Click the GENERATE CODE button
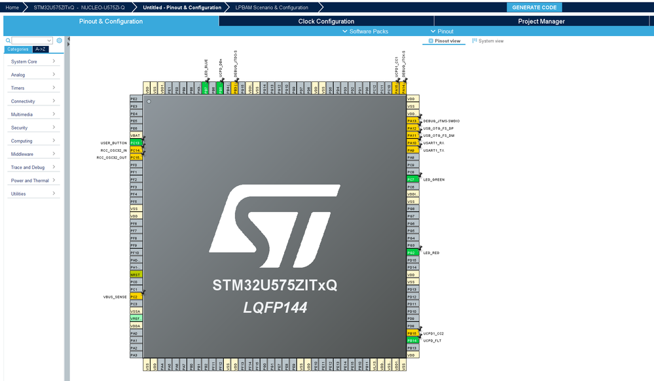The width and height of the screenshot is (654, 381). 534,7
